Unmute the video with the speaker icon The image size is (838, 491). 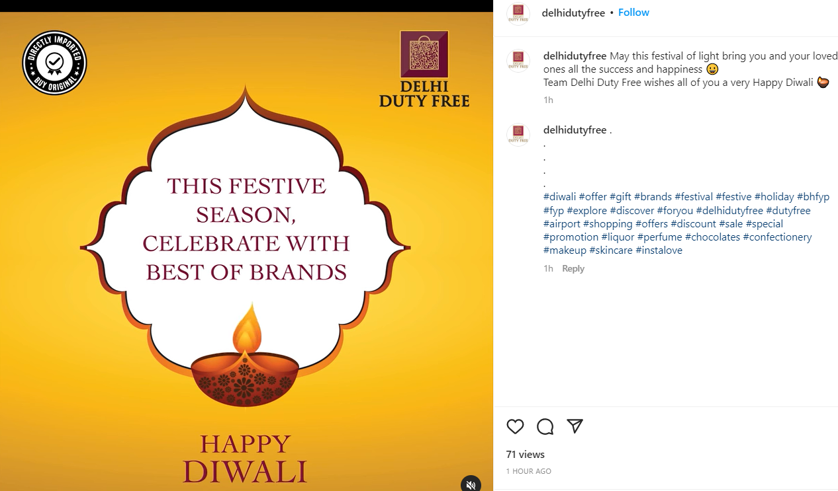point(471,484)
